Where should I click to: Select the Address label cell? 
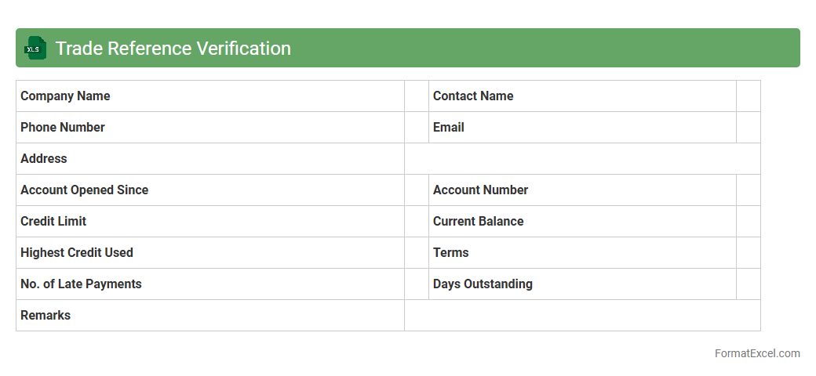tap(209, 159)
